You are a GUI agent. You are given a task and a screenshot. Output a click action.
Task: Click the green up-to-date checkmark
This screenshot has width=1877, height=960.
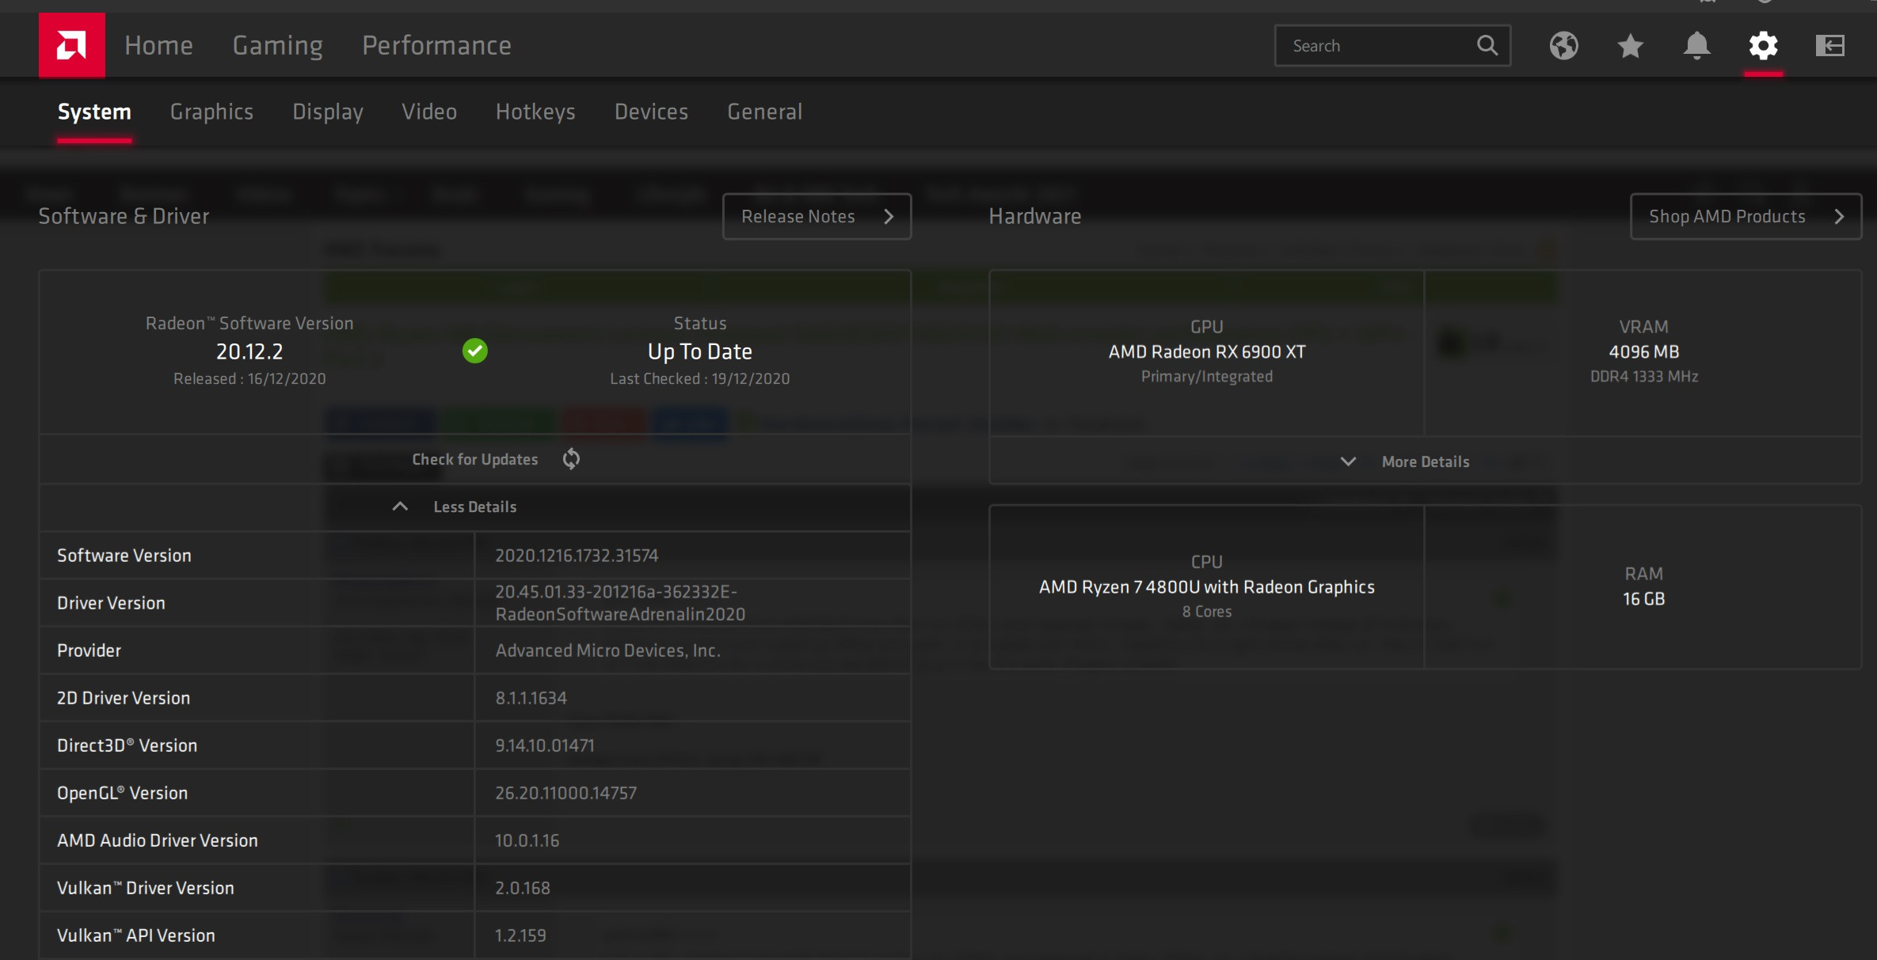click(474, 351)
